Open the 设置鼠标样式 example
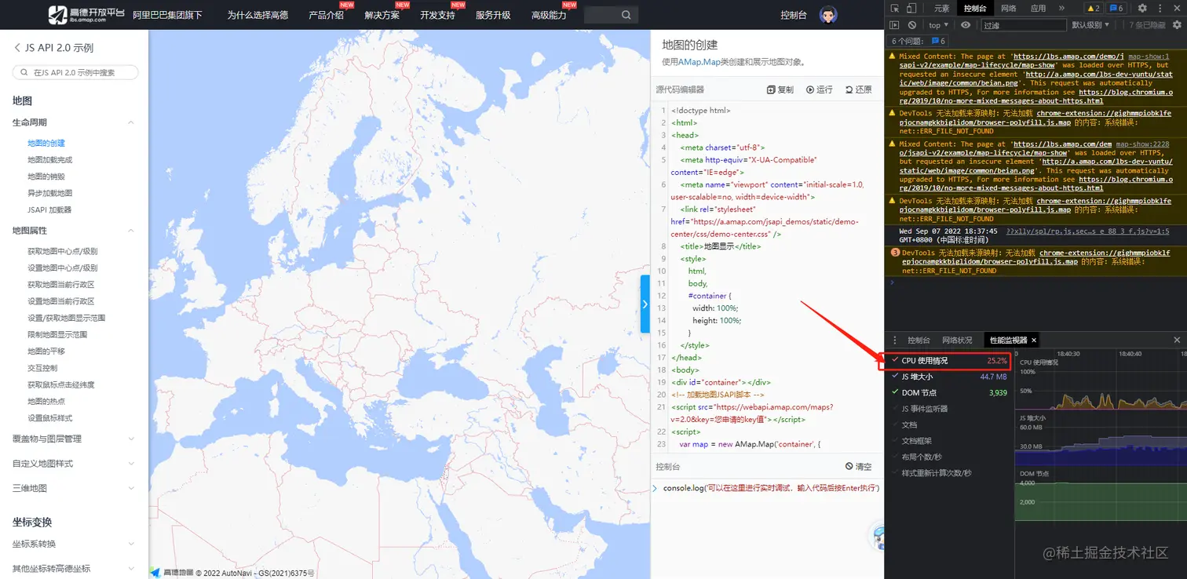 click(49, 418)
